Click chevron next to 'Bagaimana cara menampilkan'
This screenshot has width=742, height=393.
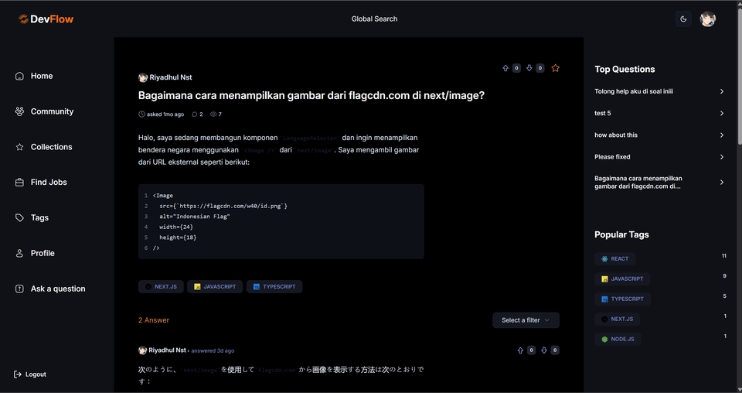722,183
